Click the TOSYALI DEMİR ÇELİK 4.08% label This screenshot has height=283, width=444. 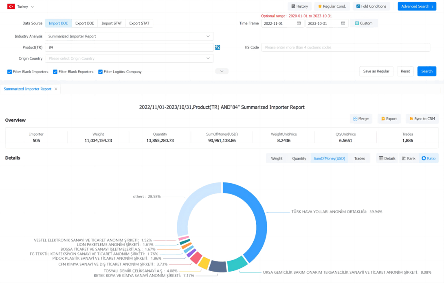coord(141,271)
